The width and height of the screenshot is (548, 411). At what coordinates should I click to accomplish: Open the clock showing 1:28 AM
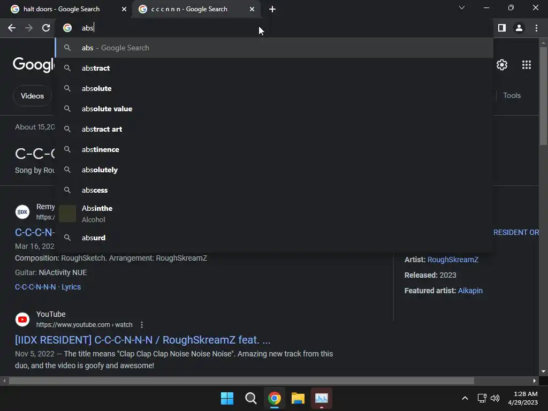coord(523,398)
